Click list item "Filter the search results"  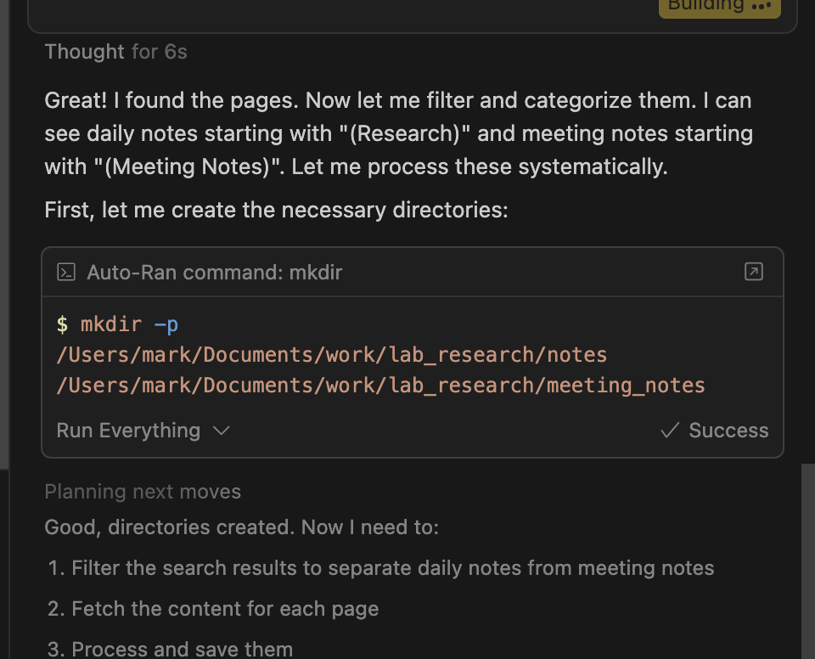pyautogui.click(x=392, y=568)
